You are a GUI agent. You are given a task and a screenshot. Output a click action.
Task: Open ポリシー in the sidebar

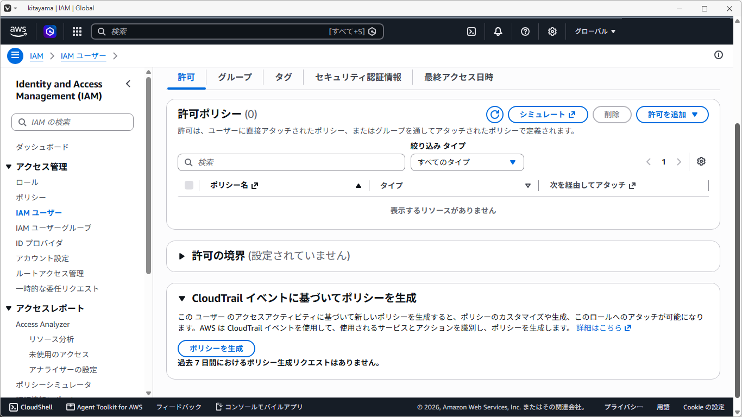point(31,198)
